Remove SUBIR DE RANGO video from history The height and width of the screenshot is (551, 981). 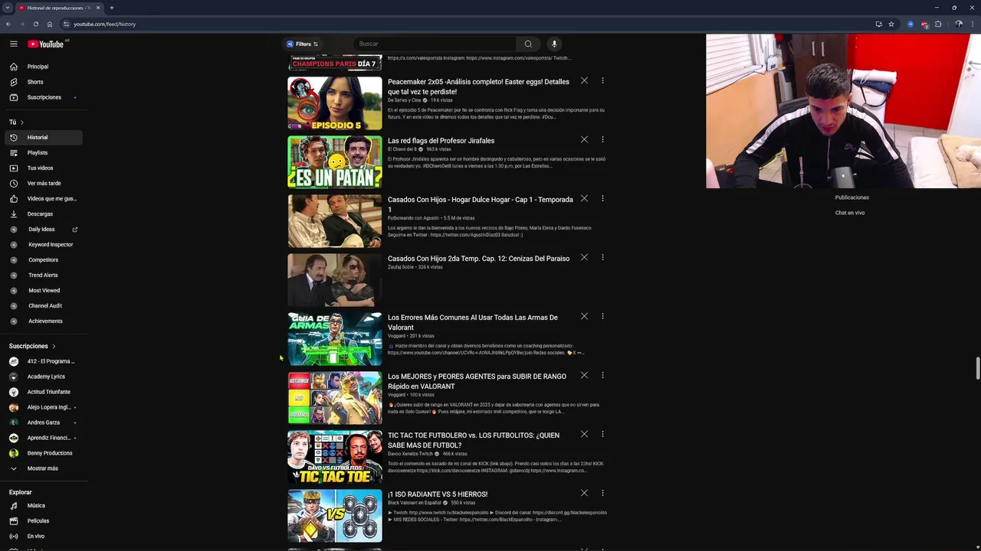584,375
